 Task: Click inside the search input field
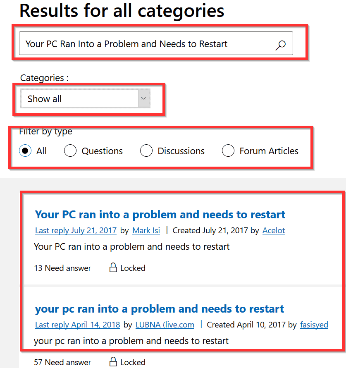(124, 43)
